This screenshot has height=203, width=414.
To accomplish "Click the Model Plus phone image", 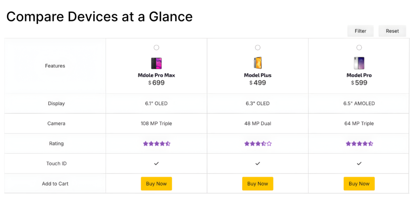I will click(x=258, y=63).
